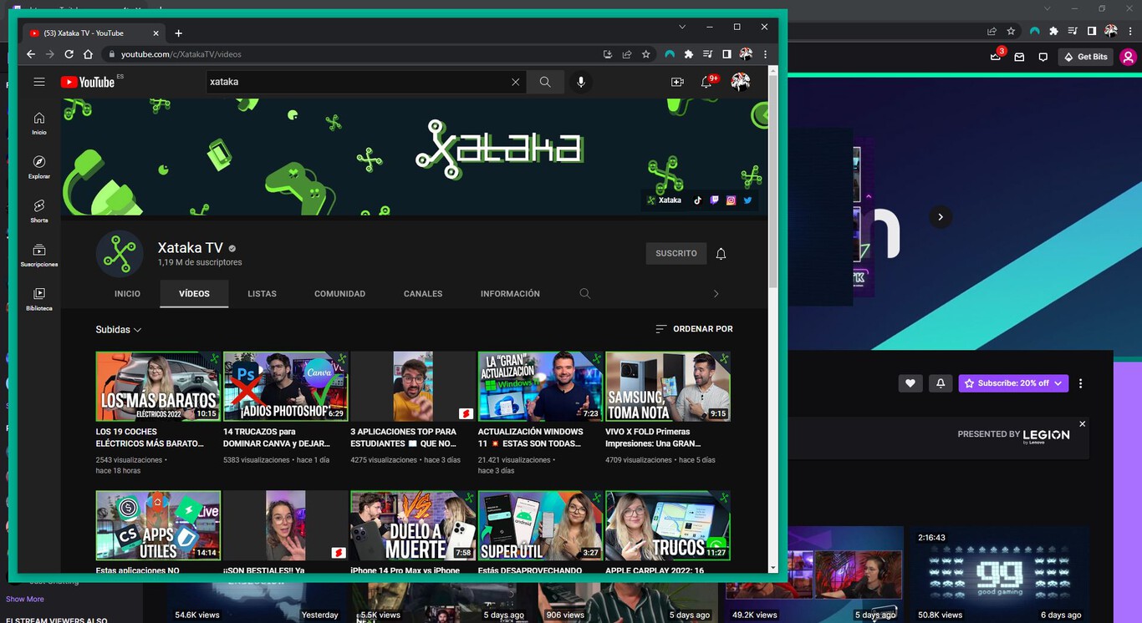Open Twitch whispers chat icon
1142x623 pixels.
pos(1043,57)
